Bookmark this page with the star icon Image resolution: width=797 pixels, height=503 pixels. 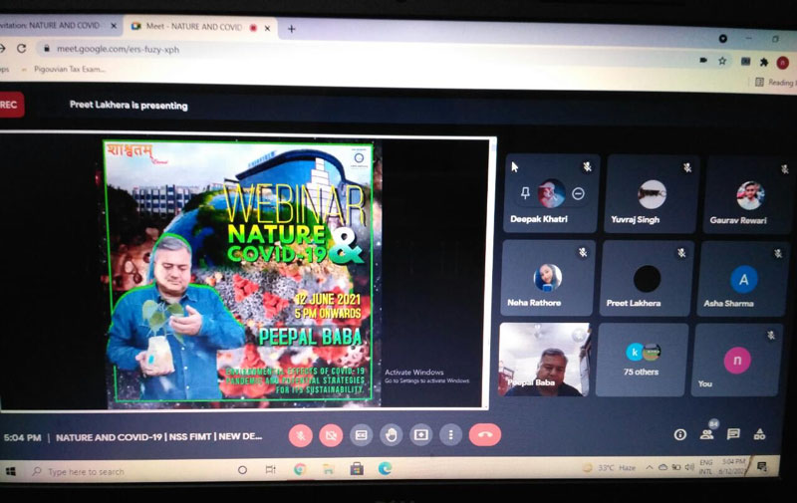click(x=724, y=61)
